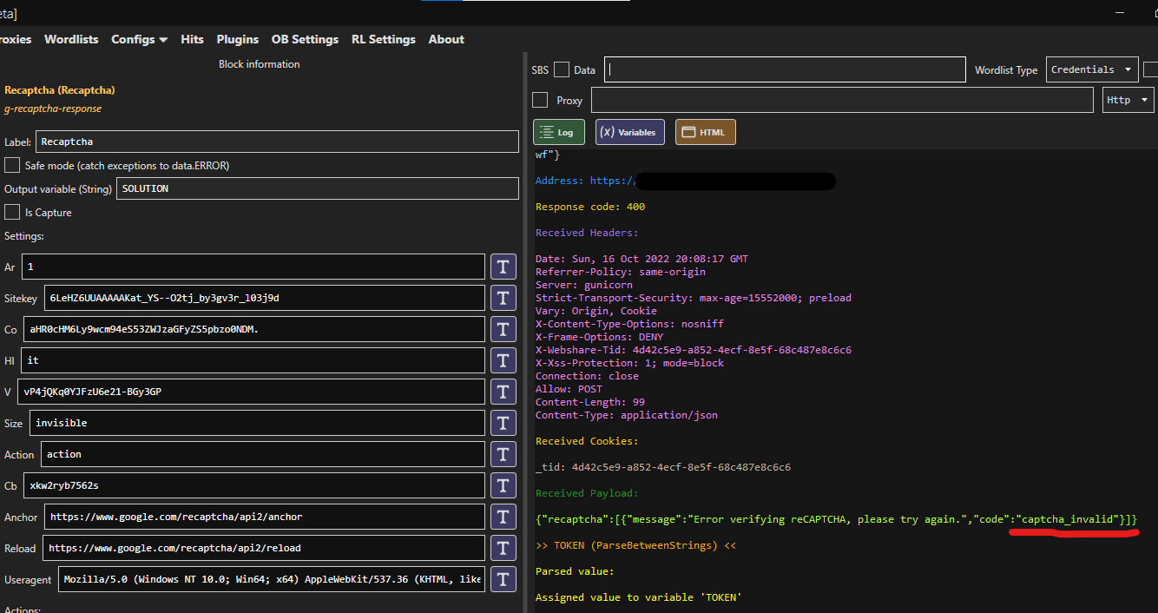Open the Http proxy type dropdown

click(x=1128, y=100)
